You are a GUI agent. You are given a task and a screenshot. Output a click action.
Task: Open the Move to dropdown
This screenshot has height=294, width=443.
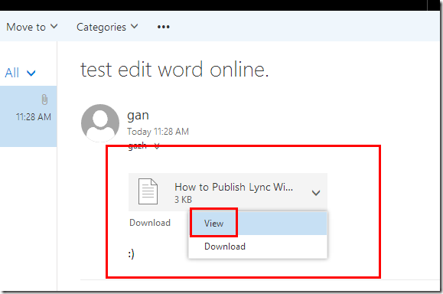click(32, 27)
